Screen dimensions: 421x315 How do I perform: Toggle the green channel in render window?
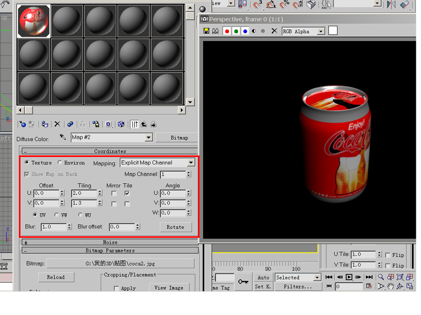[x=236, y=31]
